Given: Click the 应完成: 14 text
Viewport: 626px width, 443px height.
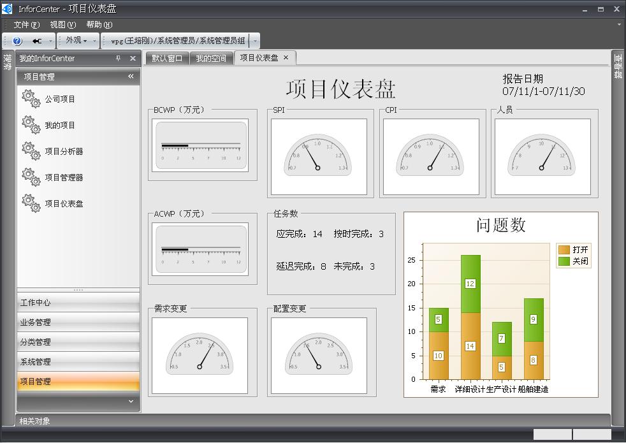Looking at the screenshot, I should pyautogui.click(x=299, y=234).
